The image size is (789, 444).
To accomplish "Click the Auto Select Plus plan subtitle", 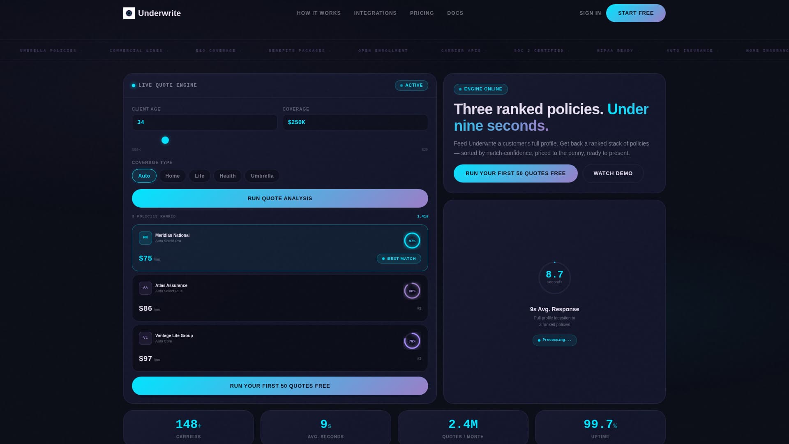I will (169, 291).
